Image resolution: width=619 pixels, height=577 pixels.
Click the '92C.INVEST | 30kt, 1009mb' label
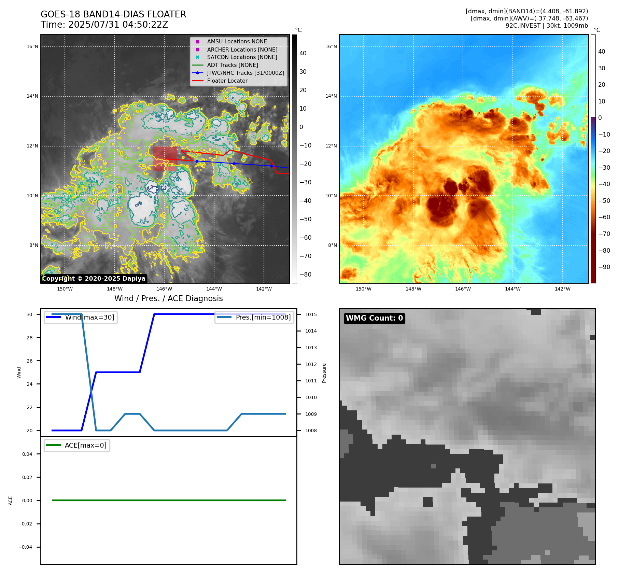click(547, 26)
